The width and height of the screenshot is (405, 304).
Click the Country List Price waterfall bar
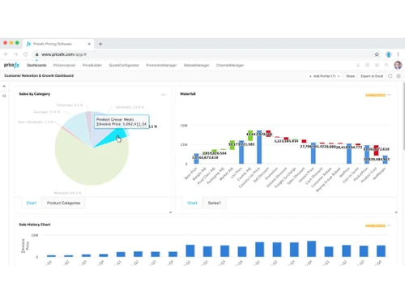[259, 147]
